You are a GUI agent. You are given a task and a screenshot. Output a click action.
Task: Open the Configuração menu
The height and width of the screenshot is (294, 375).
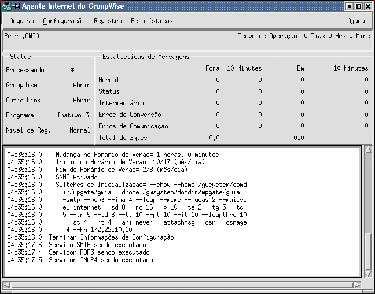pos(64,21)
